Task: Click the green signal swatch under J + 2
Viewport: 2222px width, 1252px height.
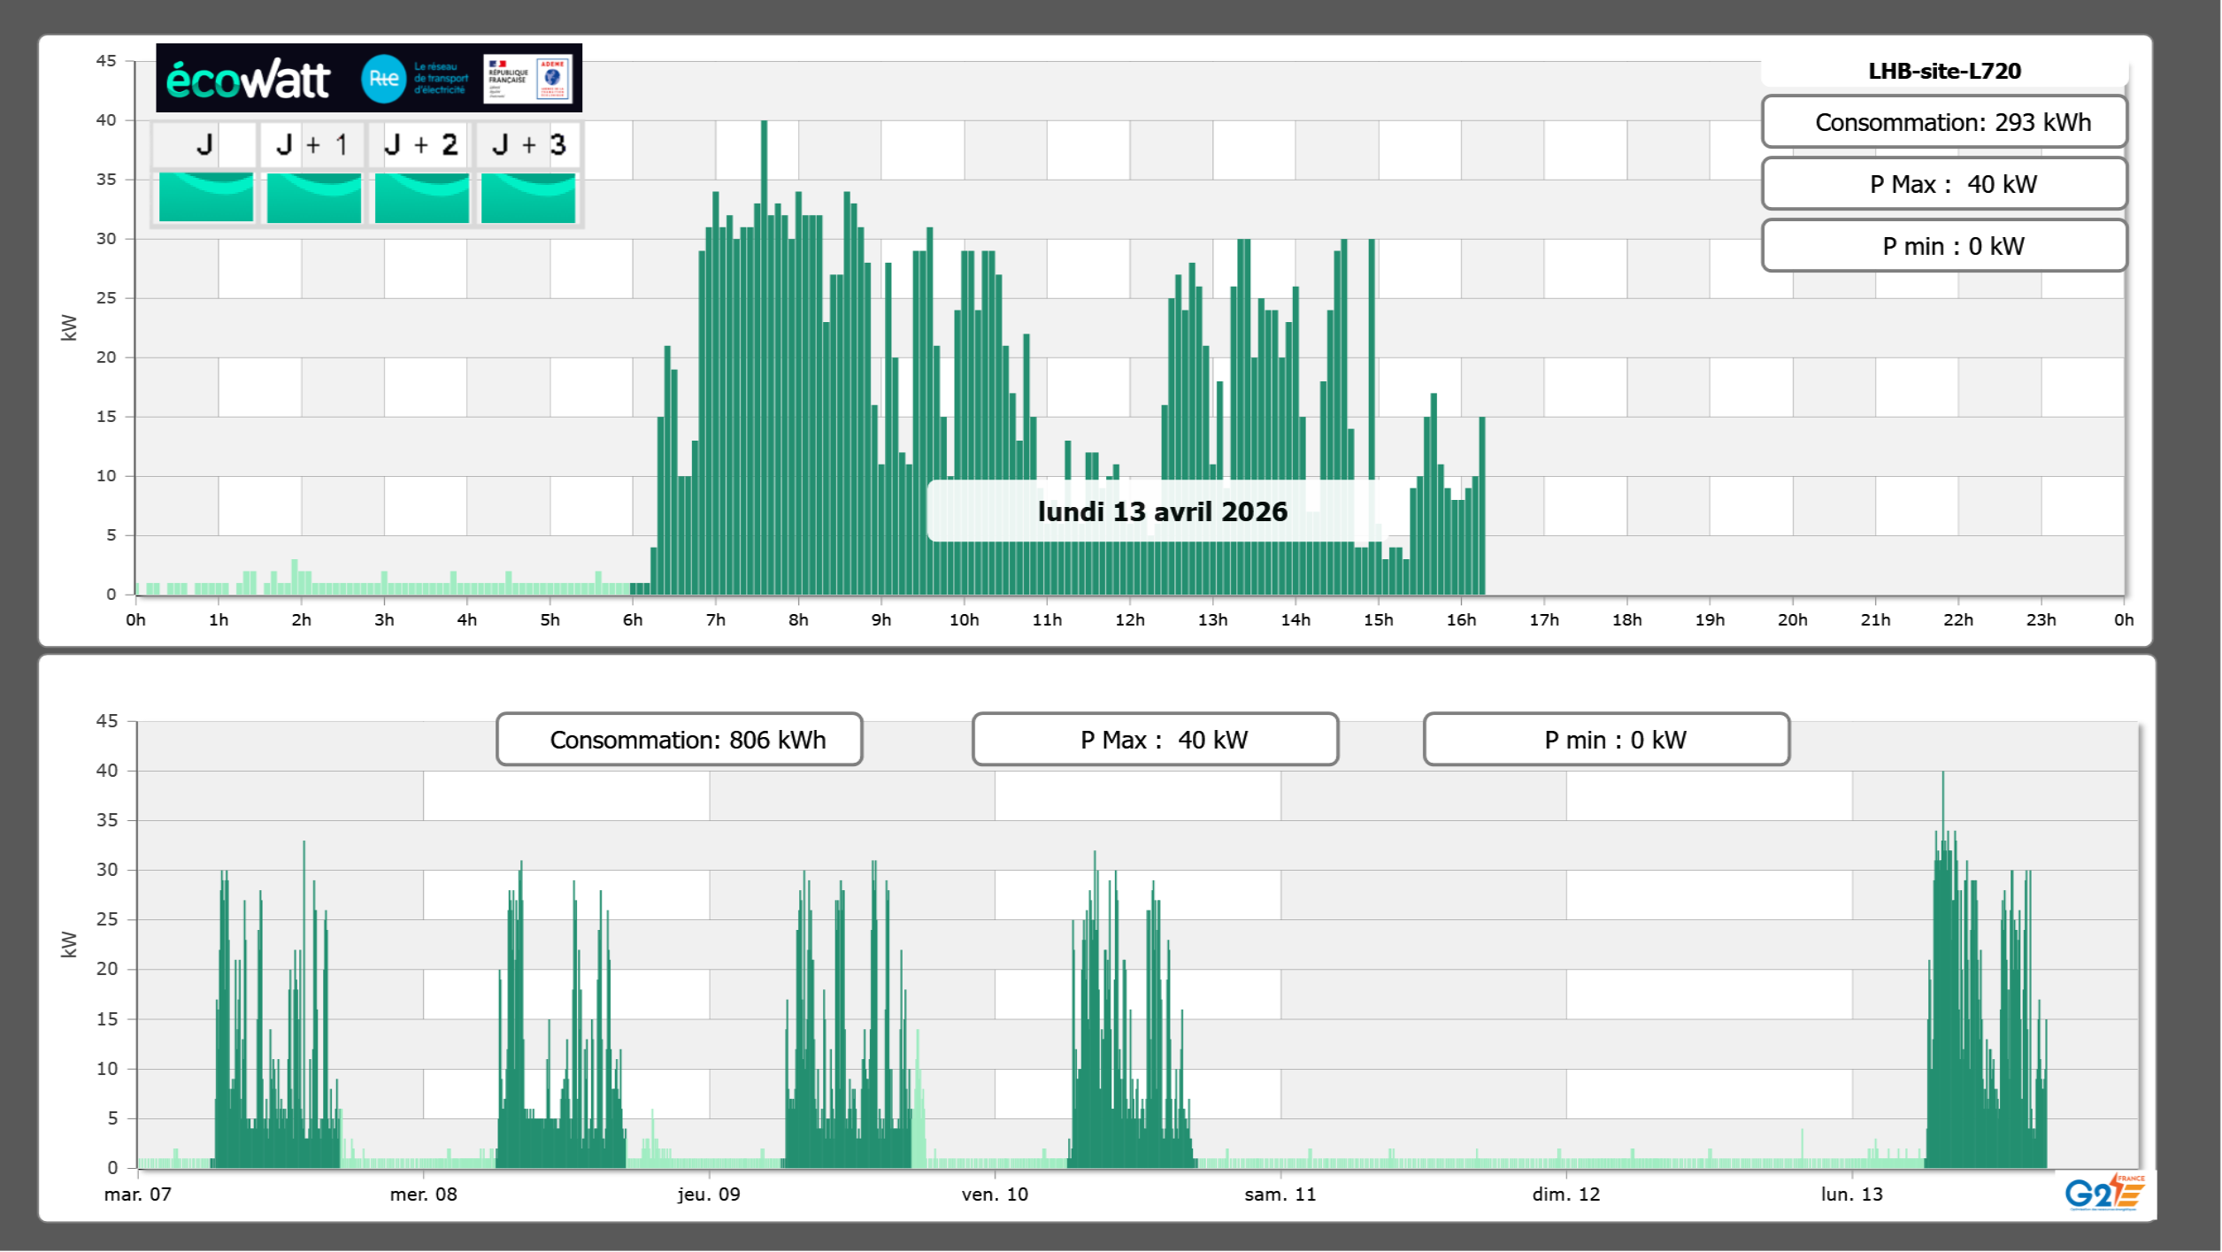Action: tap(421, 197)
